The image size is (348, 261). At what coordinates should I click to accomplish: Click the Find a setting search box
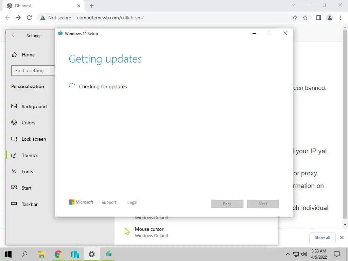click(33, 71)
